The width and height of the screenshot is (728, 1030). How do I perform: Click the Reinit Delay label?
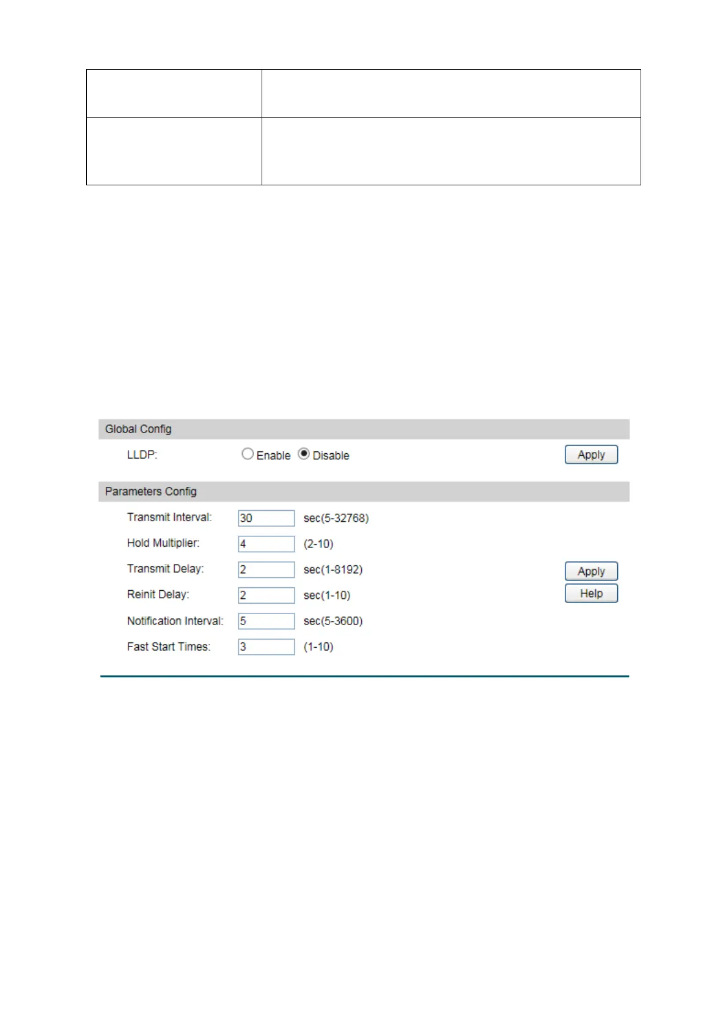pos(158,595)
